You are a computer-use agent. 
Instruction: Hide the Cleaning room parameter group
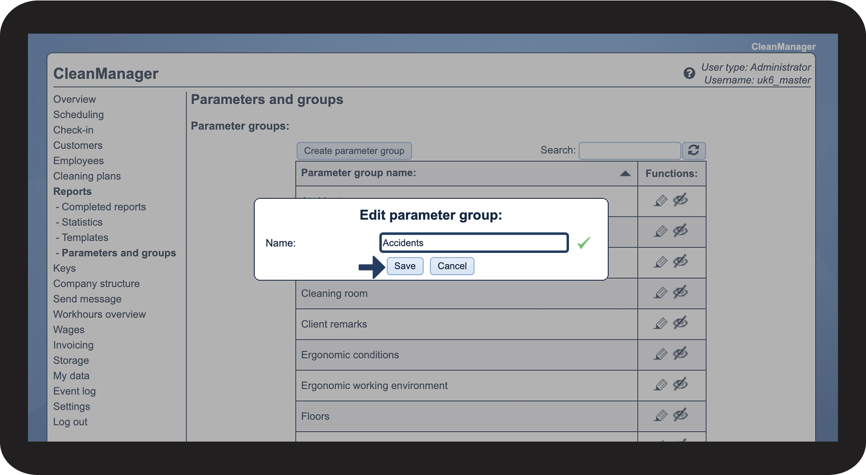pyautogui.click(x=680, y=293)
